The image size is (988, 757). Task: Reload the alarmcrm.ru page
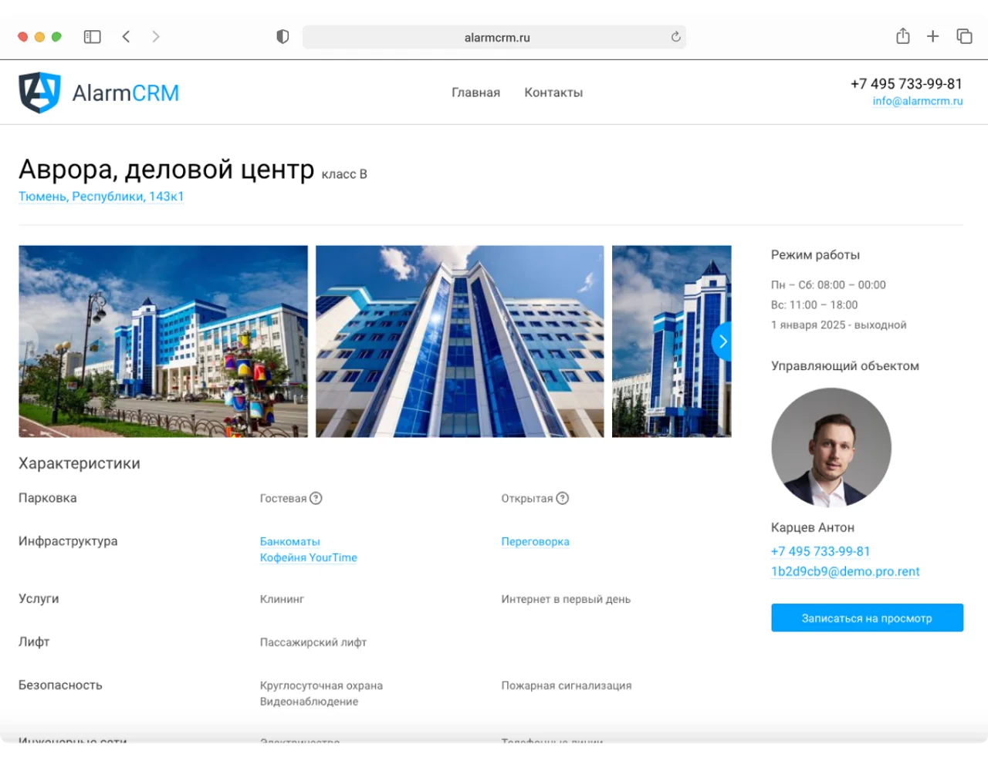(x=676, y=36)
